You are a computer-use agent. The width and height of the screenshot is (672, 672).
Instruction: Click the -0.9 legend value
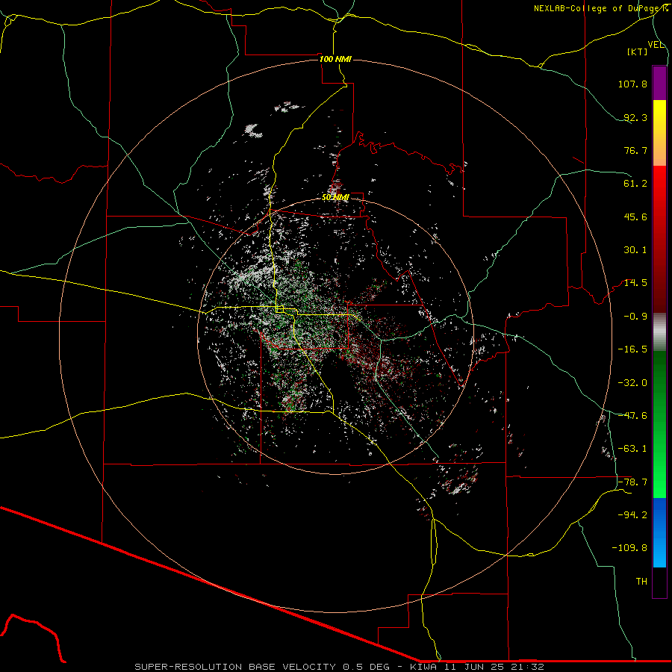[x=635, y=317]
